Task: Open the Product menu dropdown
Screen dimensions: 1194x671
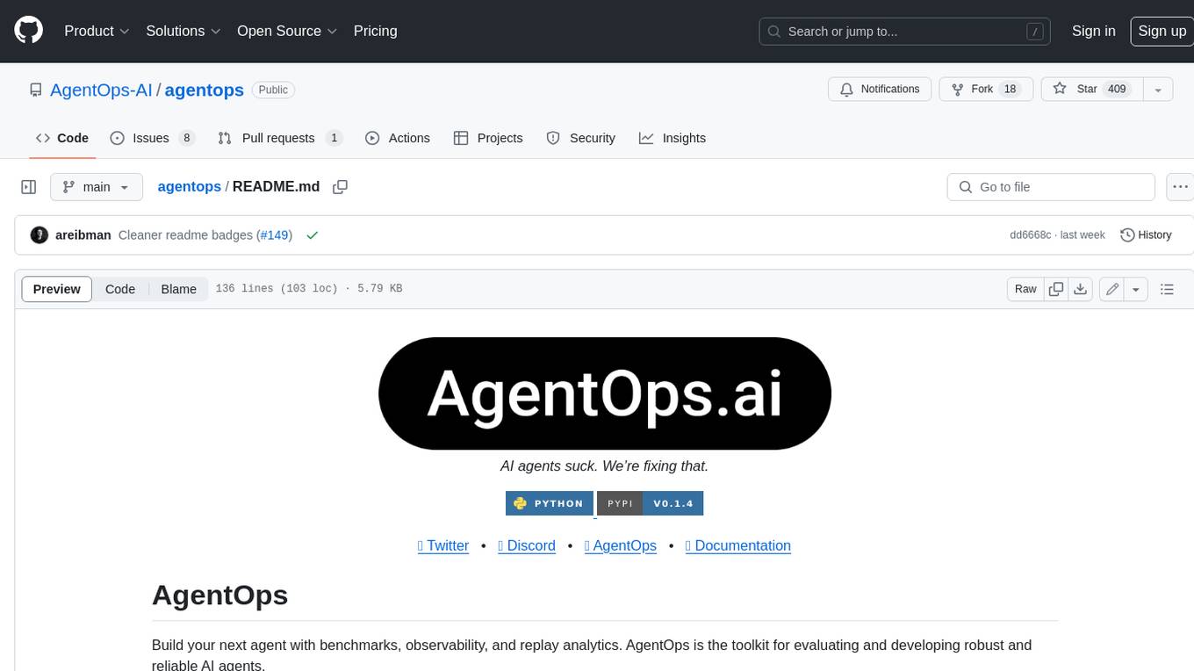Action: coord(97,31)
